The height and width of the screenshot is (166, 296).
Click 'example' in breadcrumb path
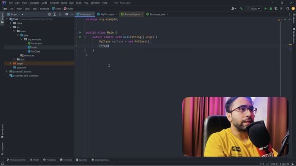pos(44,9)
